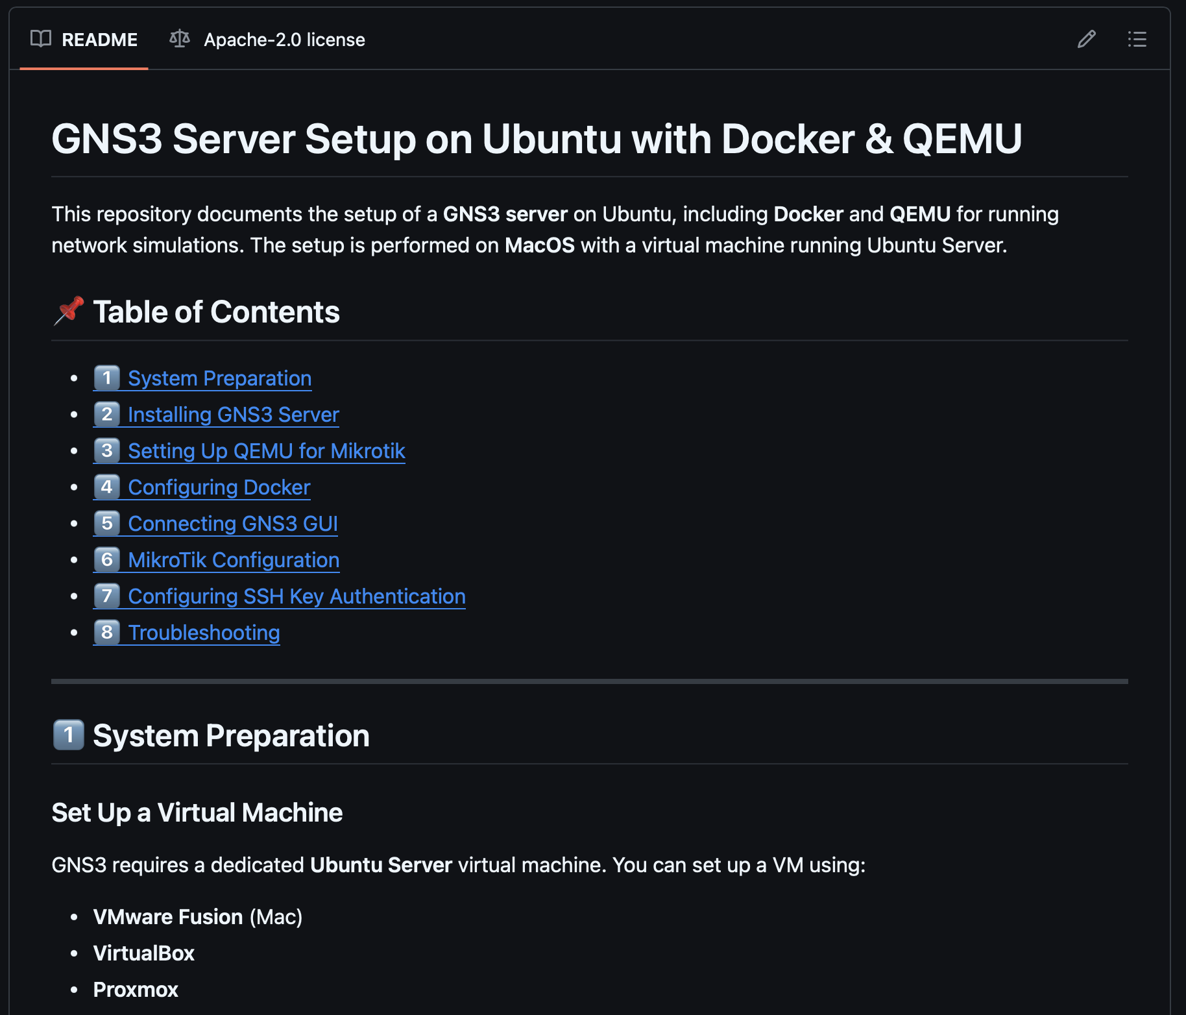
Task: Switch to the README tab
Action: coord(84,40)
